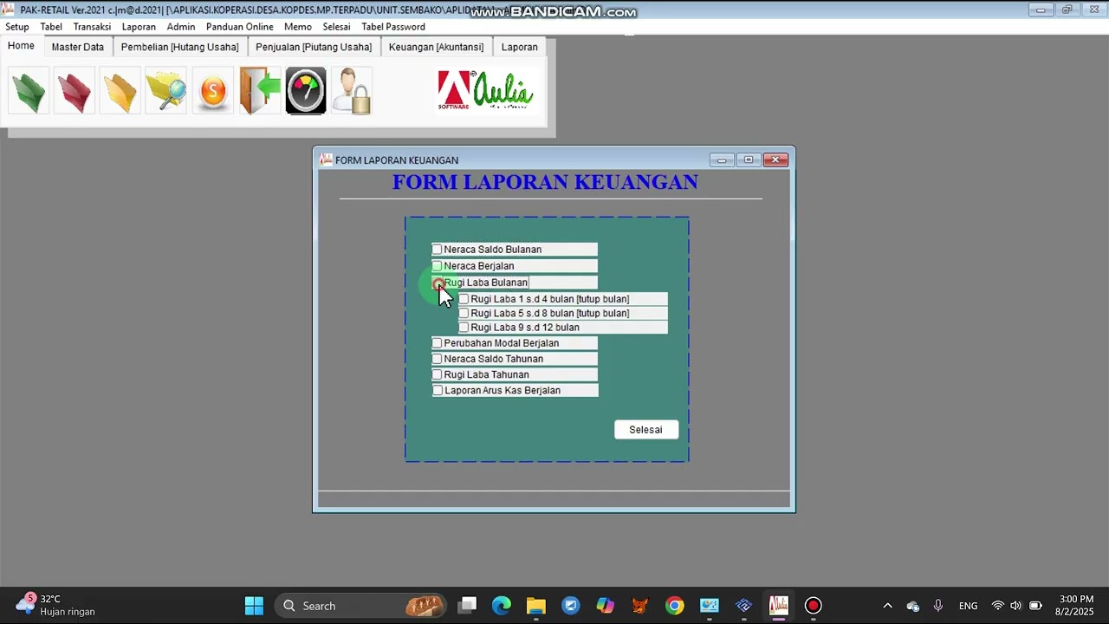Click the Selesai button in form
The image size is (1109, 624).
coord(646,430)
